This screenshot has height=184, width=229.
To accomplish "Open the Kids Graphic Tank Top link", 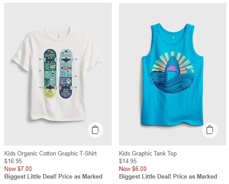I will 148,153.
